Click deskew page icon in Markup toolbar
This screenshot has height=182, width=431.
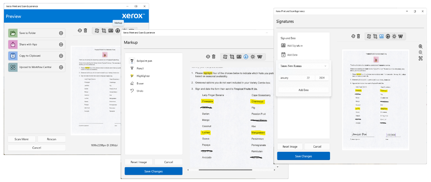[x=225, y=57]
